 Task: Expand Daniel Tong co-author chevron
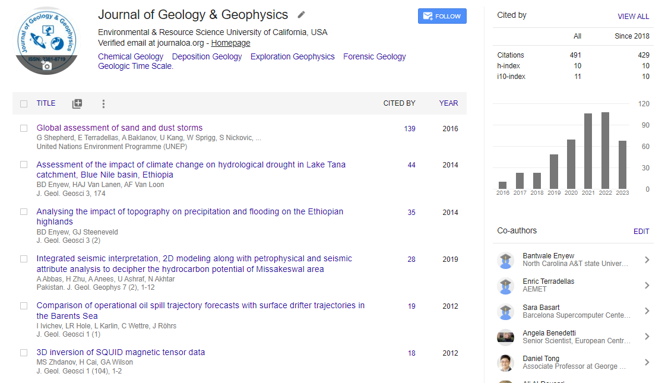click(x=647, y=362)
